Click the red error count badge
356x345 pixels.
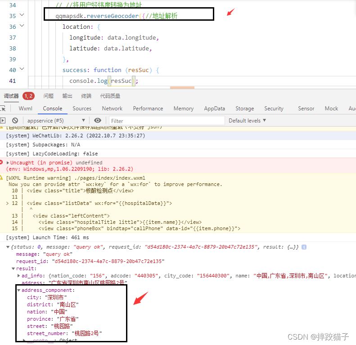point(28,96)
